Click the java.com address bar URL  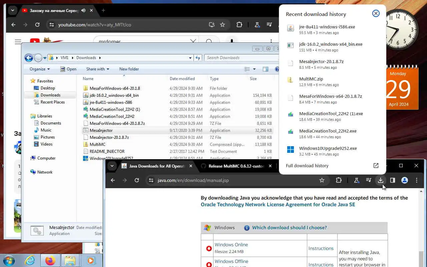[x=193, y=180]
